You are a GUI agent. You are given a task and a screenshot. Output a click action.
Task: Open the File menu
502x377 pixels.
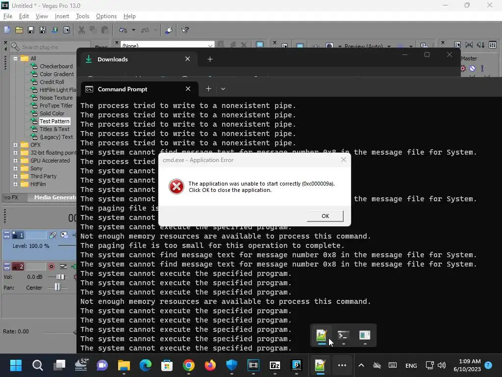[x=8, y=16]
